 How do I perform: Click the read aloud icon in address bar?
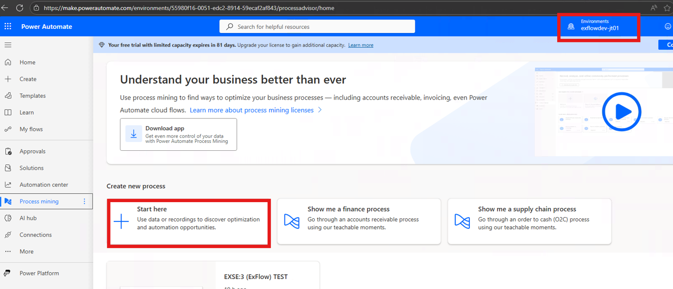point(654,8)
